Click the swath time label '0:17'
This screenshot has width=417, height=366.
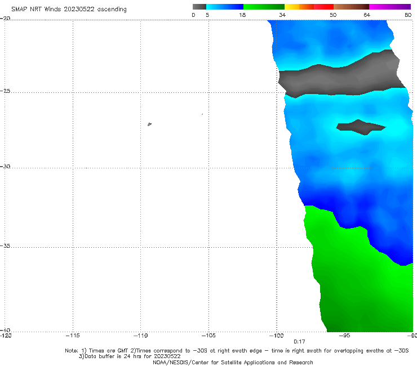click(x=299, y=342)
